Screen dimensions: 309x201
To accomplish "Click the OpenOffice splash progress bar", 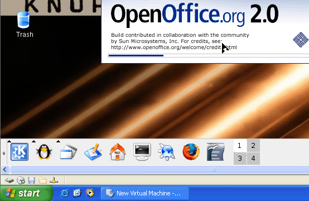I will point(208,56).
